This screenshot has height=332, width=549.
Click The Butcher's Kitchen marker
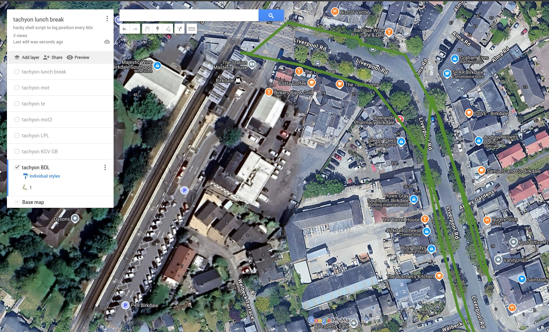point(439,276)
